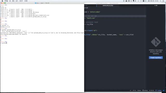Select the upload_data_to_s3.py tab in Atom
The image size is (166, 93).
pos(108,5)
